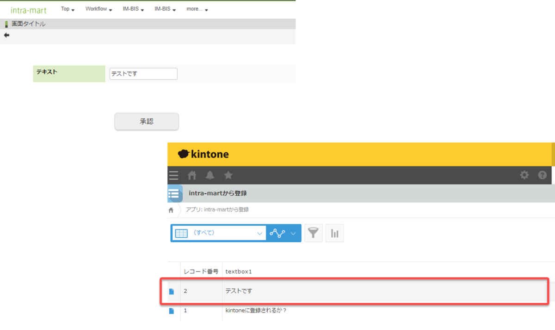Click the breadcrumb home icon
Viewport: 555px width, 330px height.
[171, 210]
